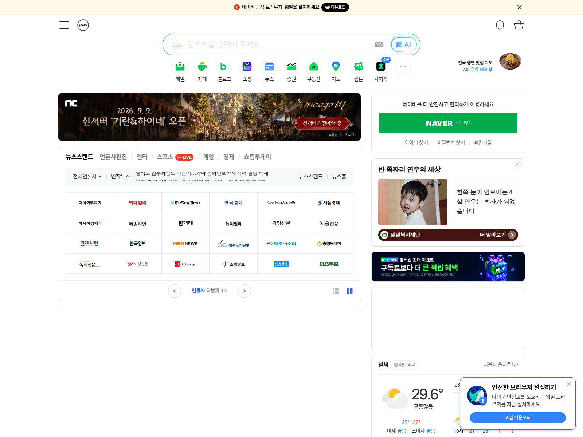
Task: Open the shopping basket icon
Action: [x=519, y=25]
